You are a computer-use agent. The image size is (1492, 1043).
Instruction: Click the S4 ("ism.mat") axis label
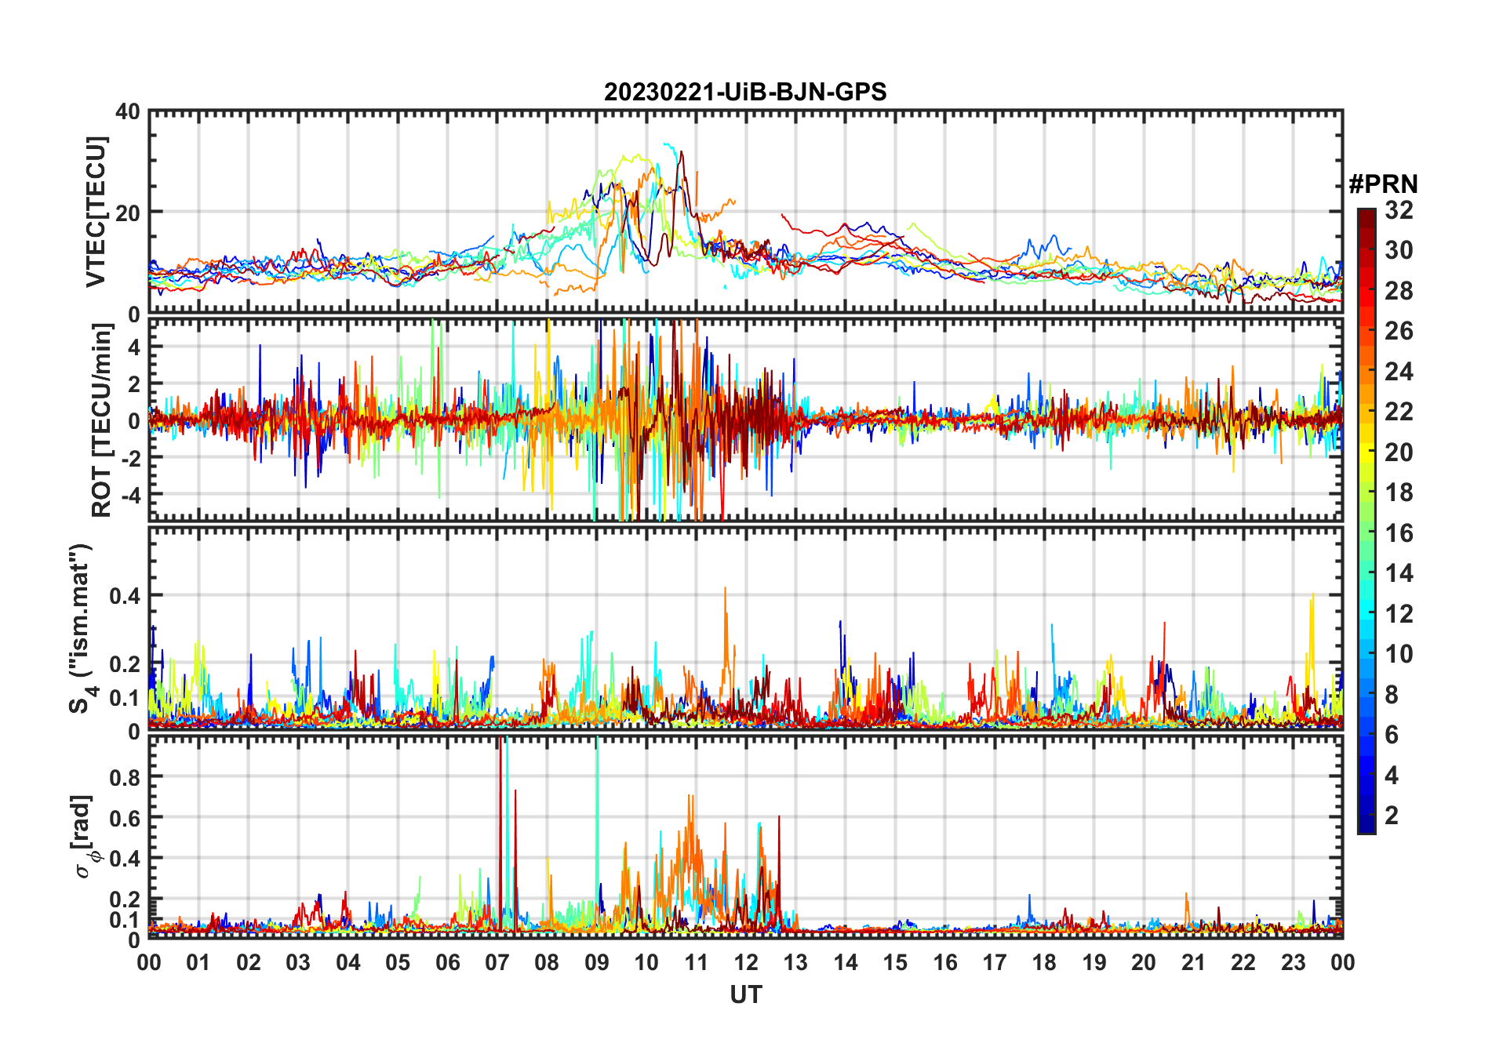click(x=82, y=628)
